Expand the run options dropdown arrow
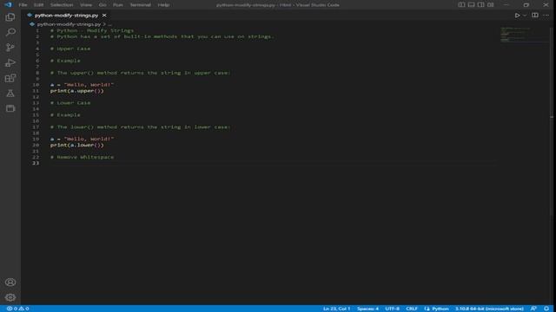556x312 pixels. pyautogui.click(x=525, y=16)
